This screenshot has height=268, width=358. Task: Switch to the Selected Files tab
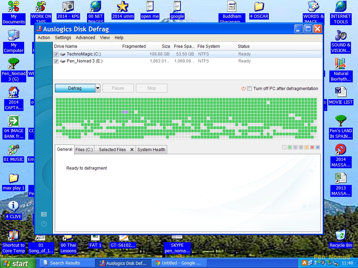click(x=112, y=149)
